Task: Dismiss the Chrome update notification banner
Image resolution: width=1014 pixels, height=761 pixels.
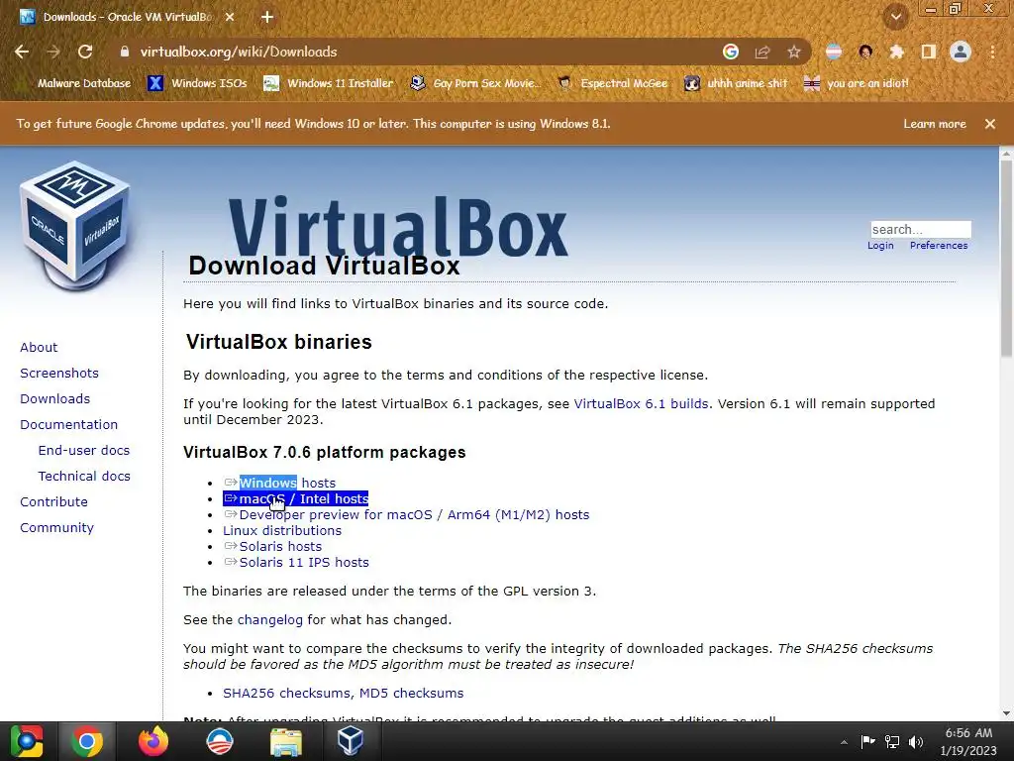Action: tap(990, 124)
